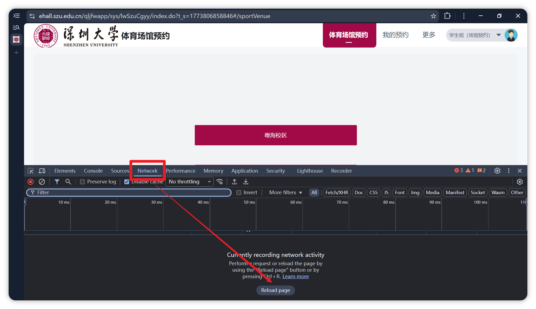The height and width of the screenshot is (309, 536).
Task: Enable the Preserve log checkbox
Action: pyautogui.click(x=82, y=182)
